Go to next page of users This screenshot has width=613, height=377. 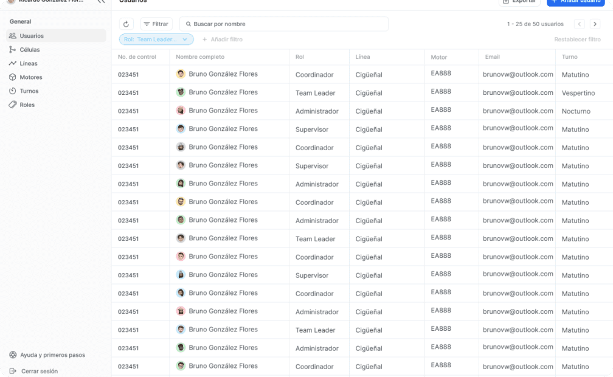coord(595,24)
